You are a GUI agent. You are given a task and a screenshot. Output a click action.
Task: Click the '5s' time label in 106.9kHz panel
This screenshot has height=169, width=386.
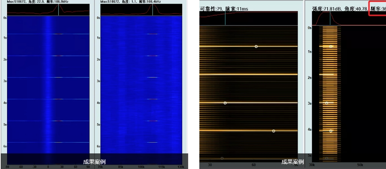[x=5, y=125]
